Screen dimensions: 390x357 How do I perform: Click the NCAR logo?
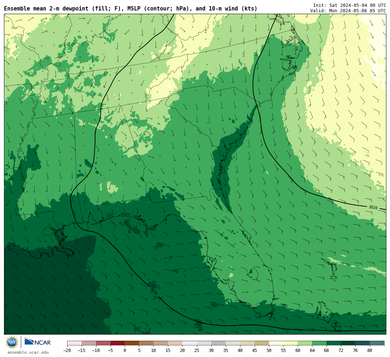click(x=38, y=342)
